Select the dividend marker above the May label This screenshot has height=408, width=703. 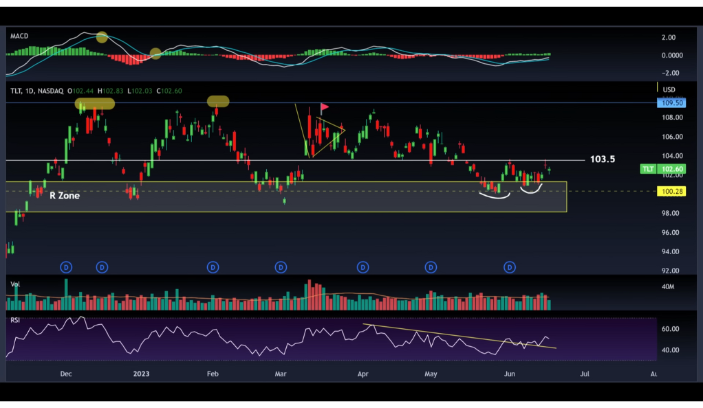431,267
